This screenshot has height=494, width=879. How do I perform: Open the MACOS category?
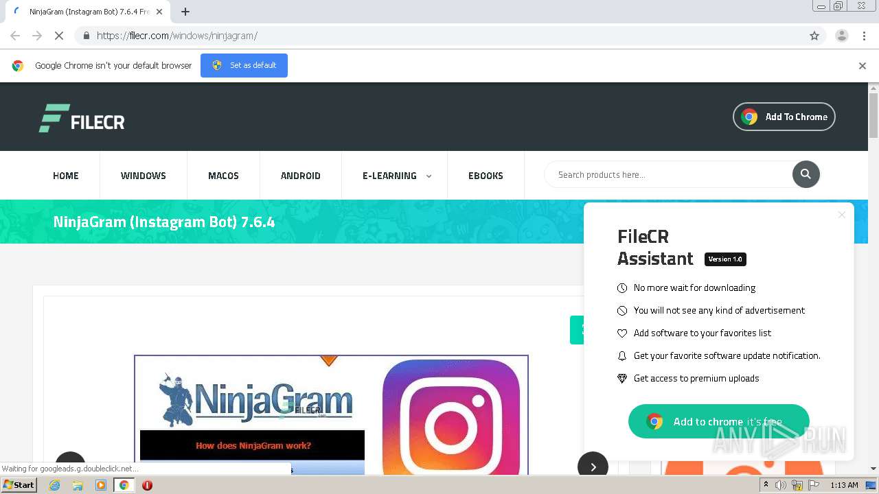pyautogui.click(x=223, y=176)
